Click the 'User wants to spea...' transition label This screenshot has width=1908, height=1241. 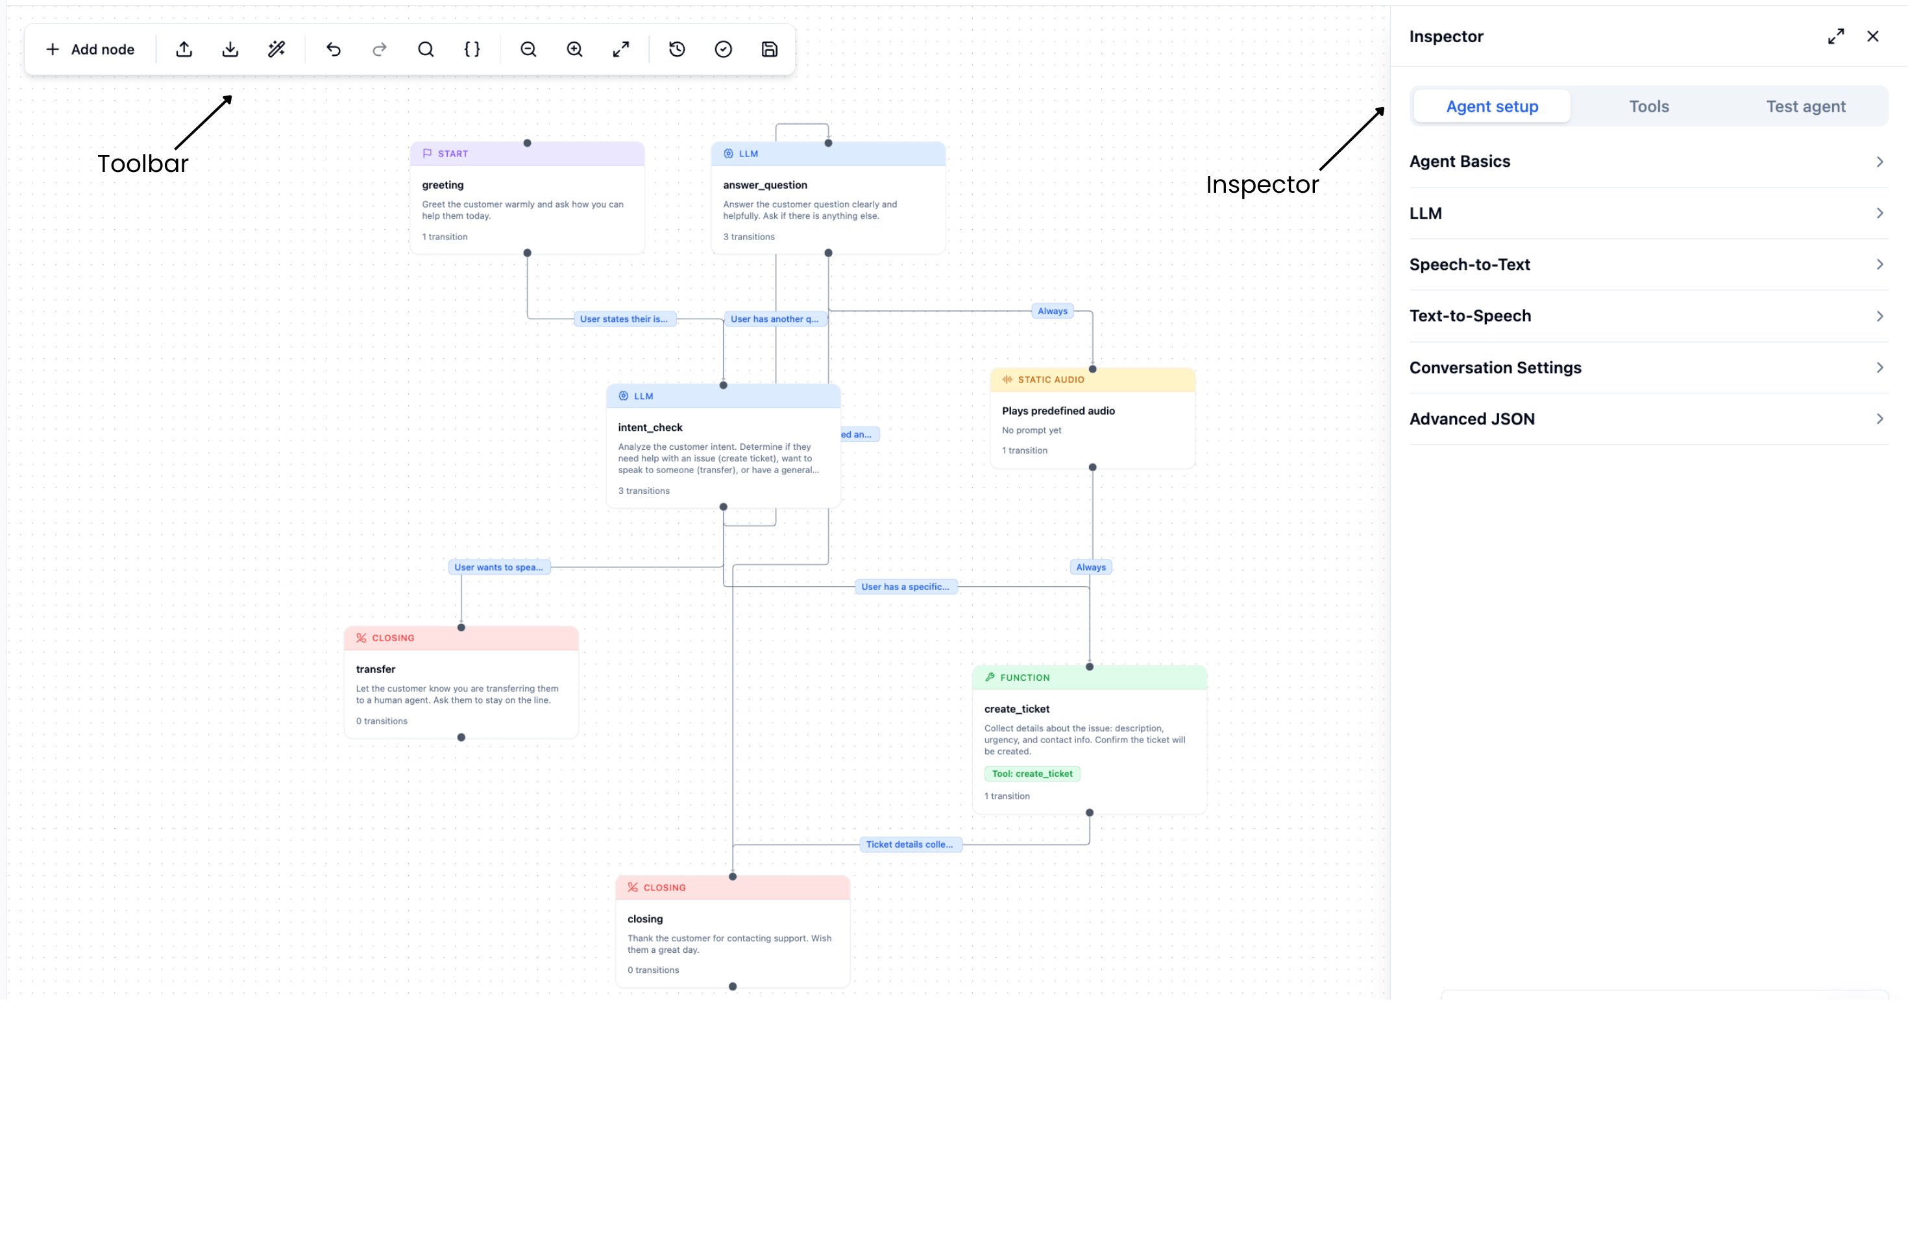[x=498, y=567]
